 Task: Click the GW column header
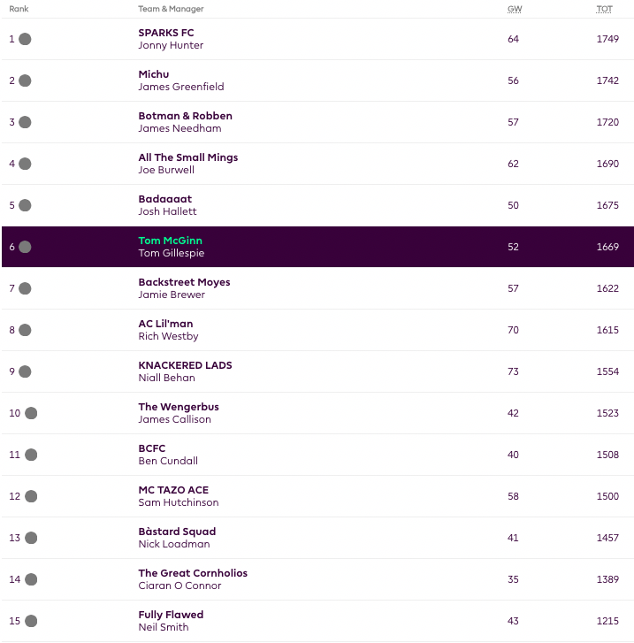pos(514,9)
